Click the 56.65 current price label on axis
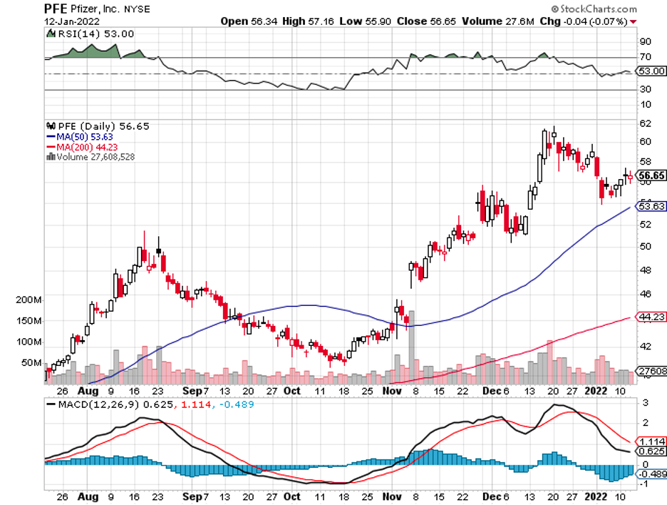This screenshot has height=505, width=667. [x=652, y=175]
